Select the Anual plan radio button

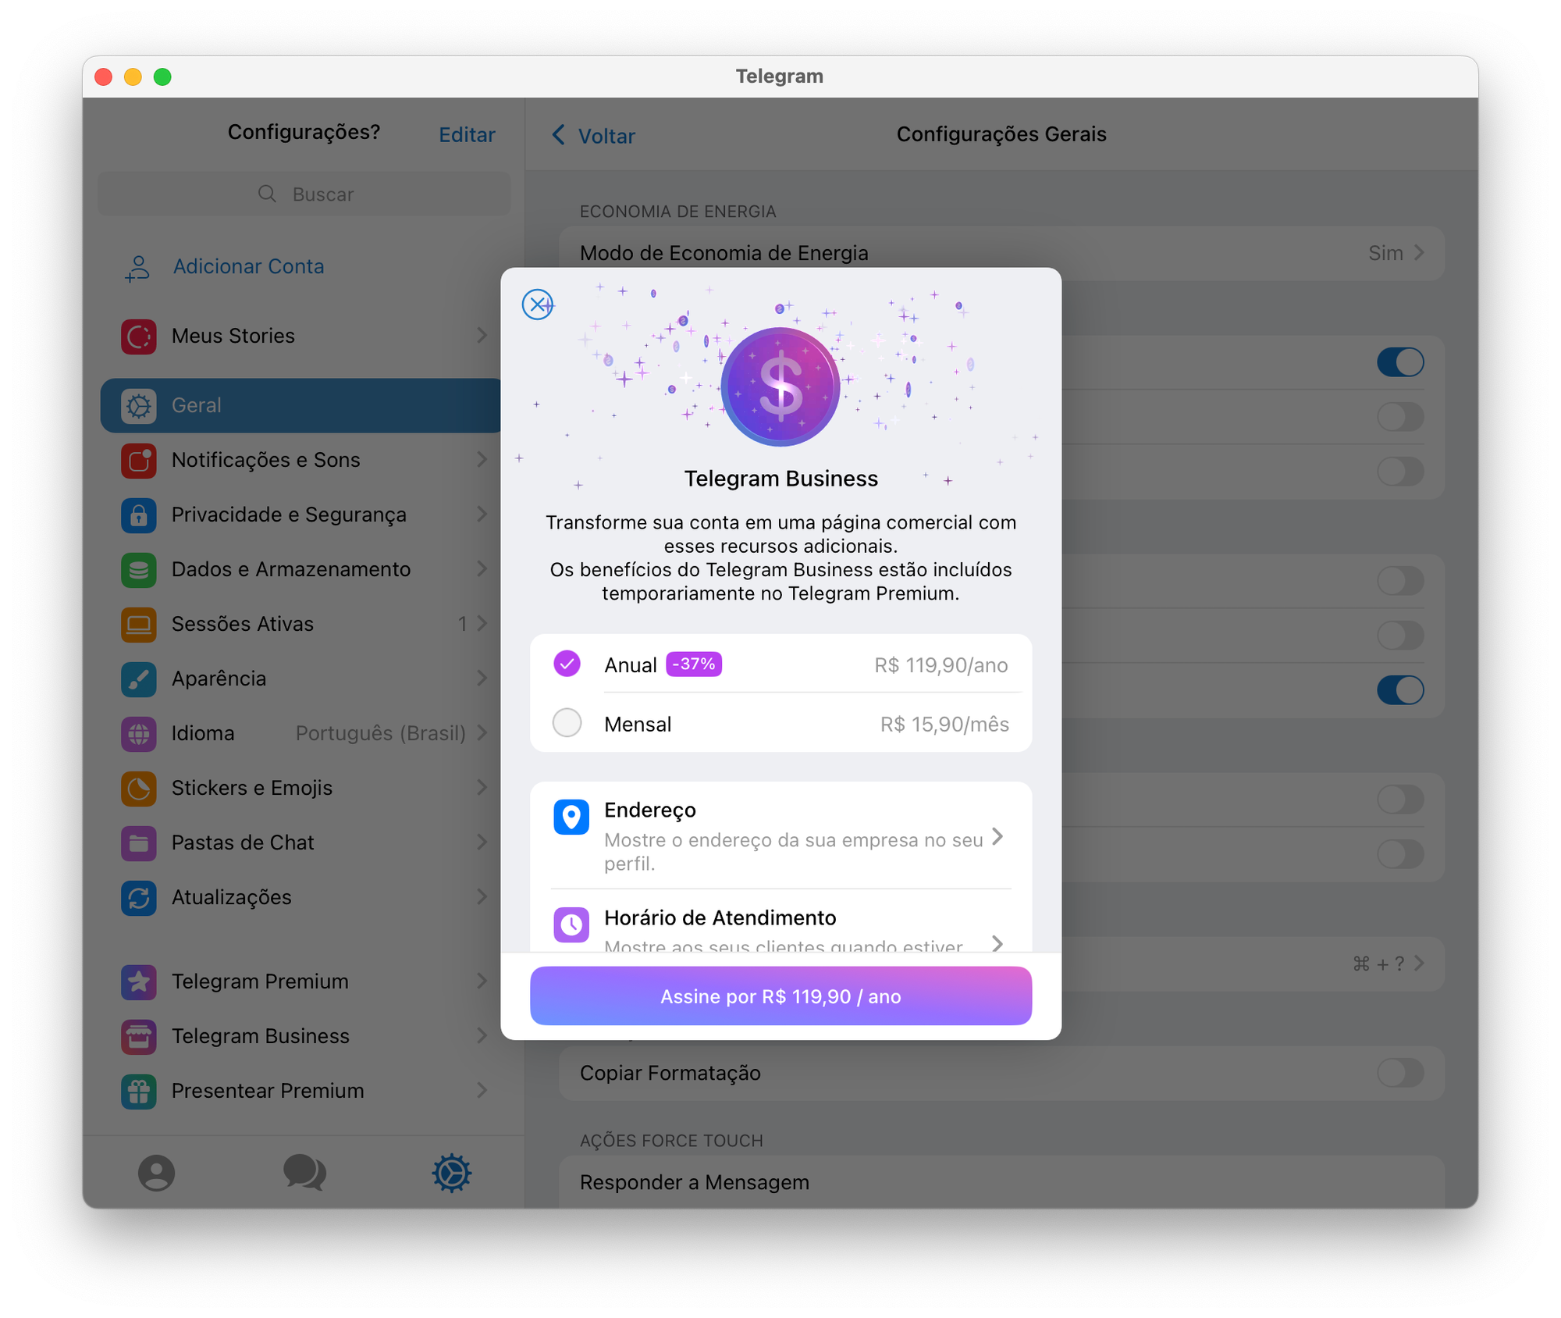(567, 664)
